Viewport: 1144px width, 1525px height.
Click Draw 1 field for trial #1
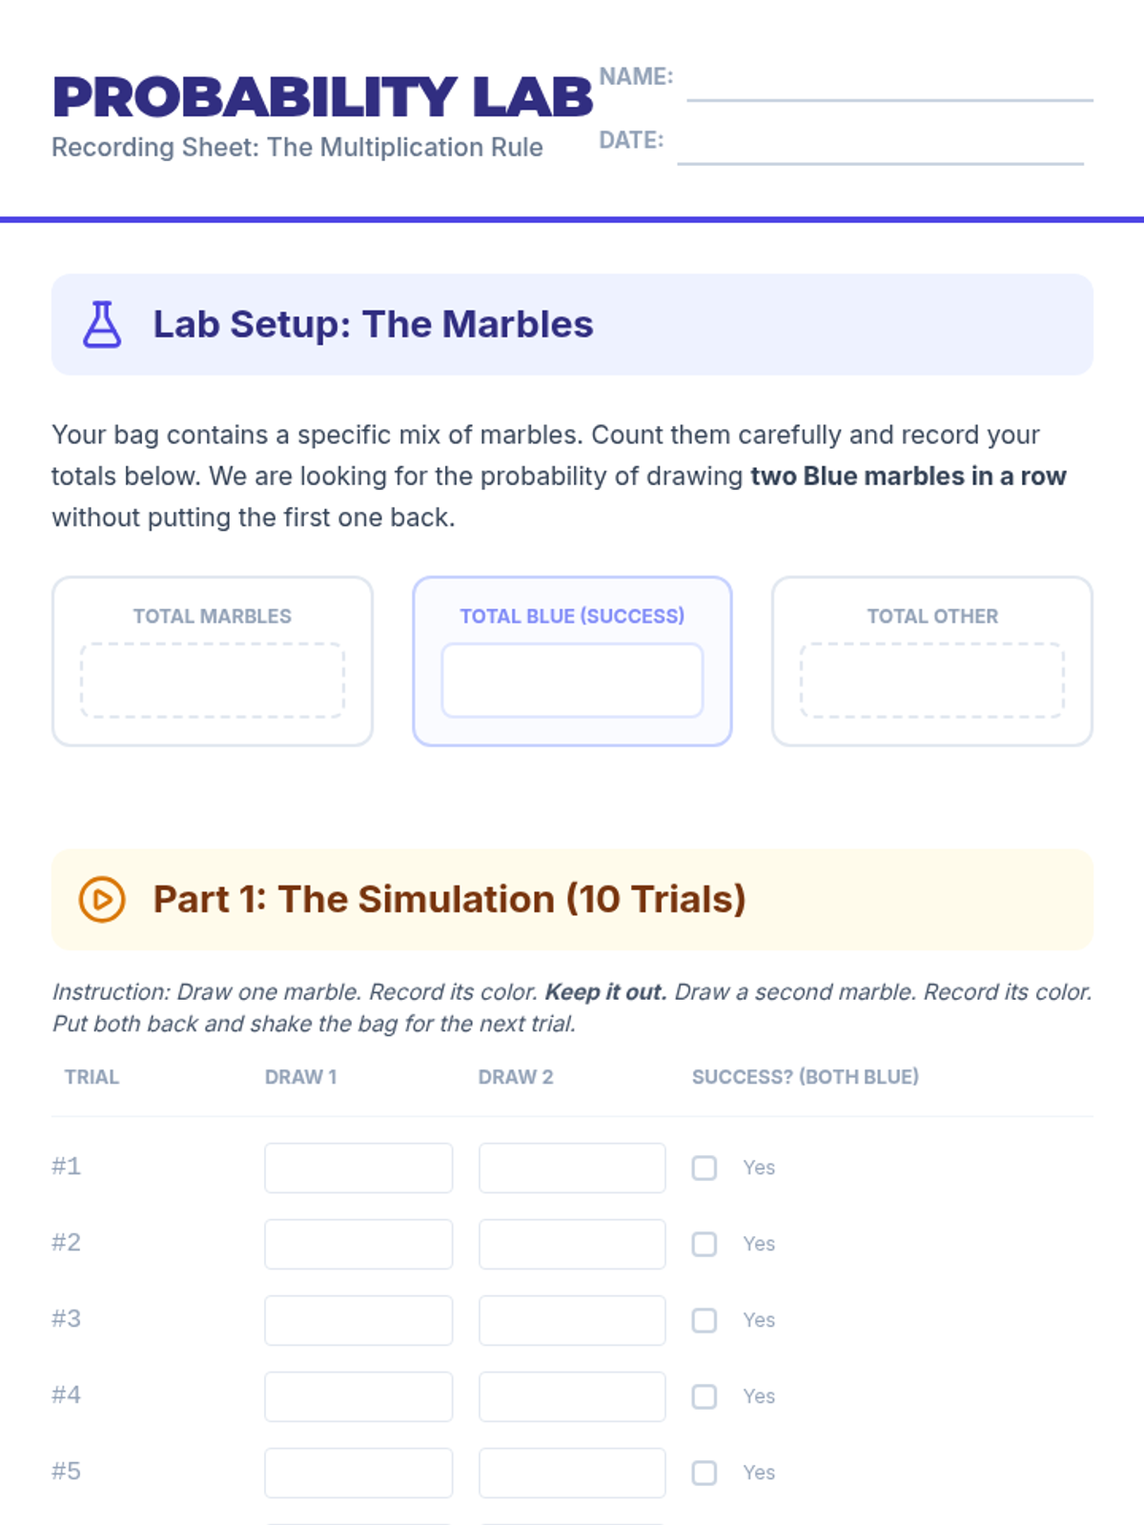[x=358, y=1168]
